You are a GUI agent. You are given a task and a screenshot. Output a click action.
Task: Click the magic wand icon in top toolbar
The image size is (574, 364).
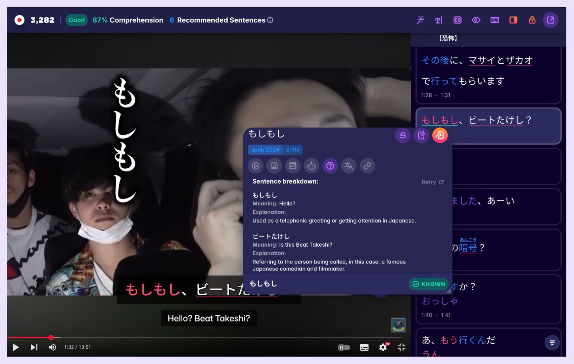[421, 20]
